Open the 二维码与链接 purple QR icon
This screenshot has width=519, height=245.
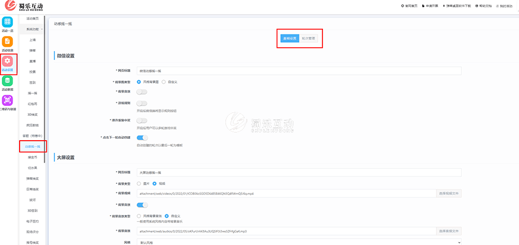coord(7,100)
